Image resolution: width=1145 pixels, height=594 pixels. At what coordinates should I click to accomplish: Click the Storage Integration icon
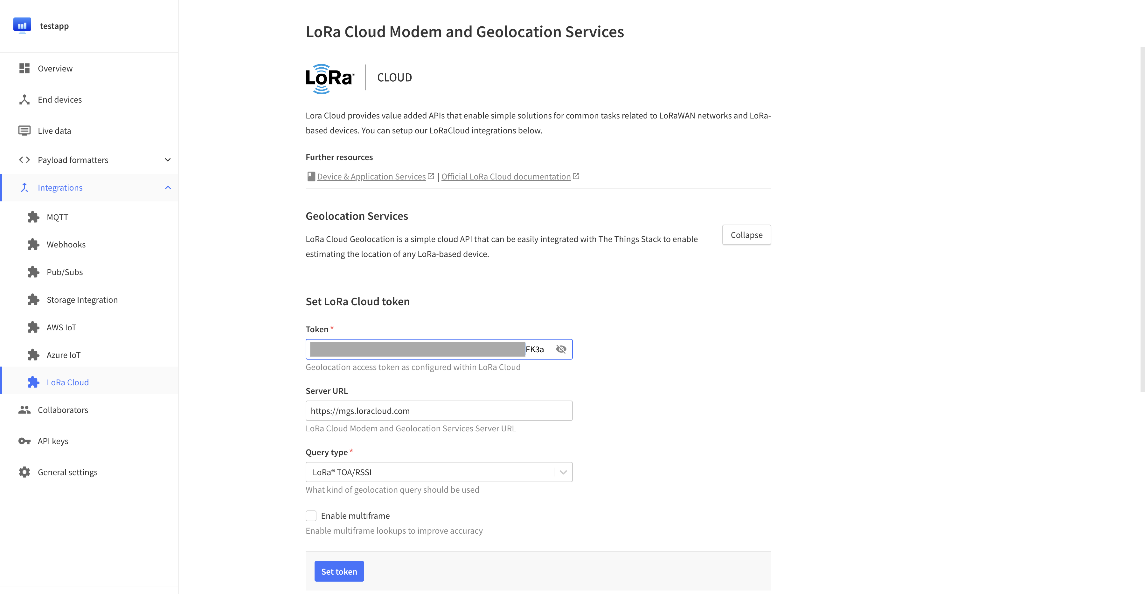(x=34, y=299)
